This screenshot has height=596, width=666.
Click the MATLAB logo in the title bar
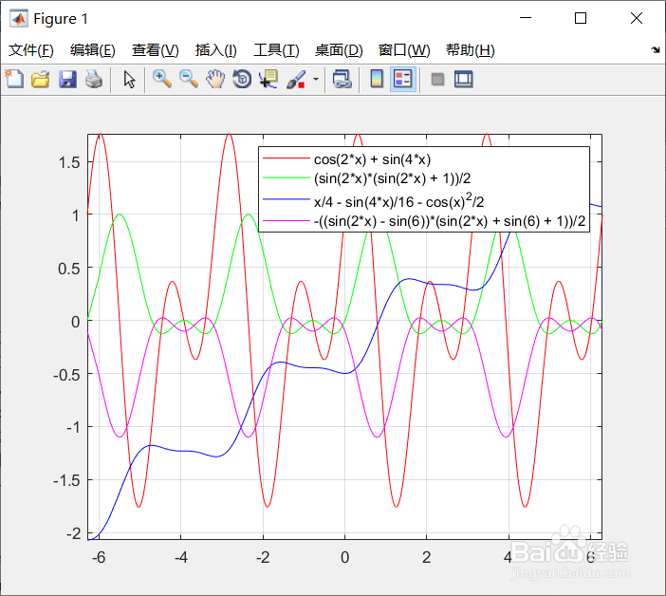[x=19, y=18]
